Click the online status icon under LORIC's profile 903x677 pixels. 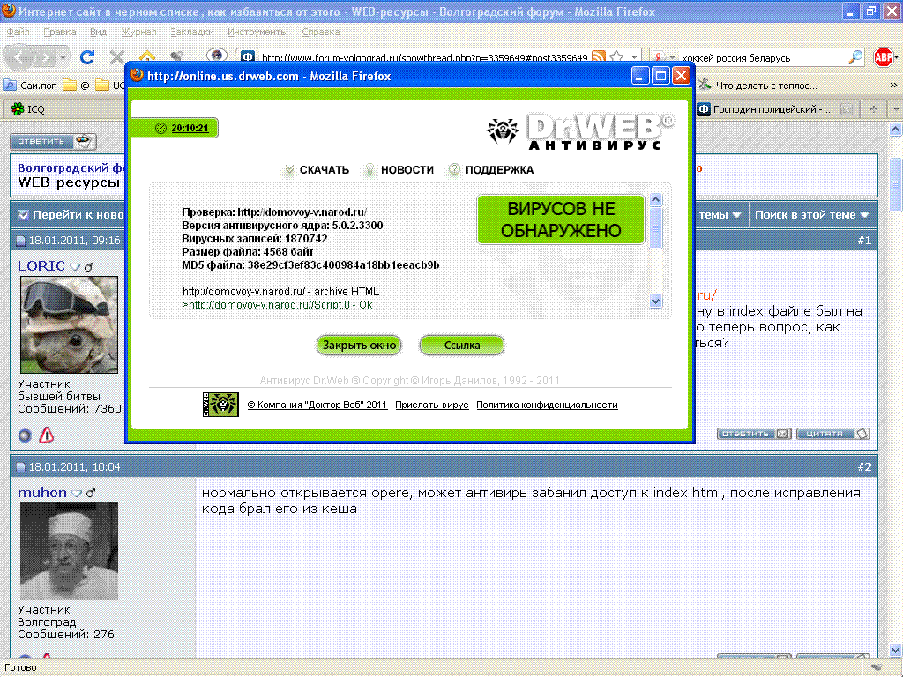coord(25,435)
